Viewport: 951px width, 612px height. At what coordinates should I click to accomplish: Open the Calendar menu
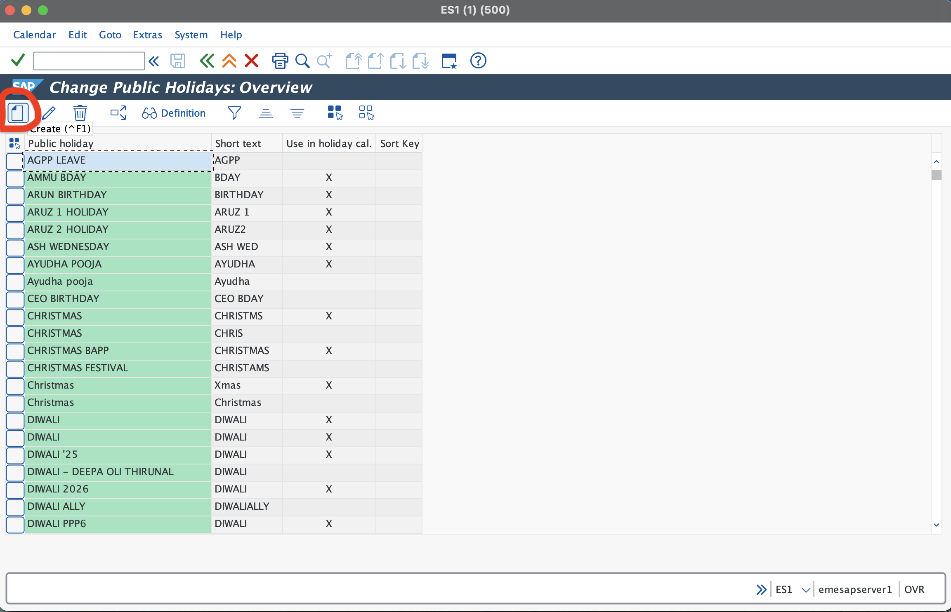coord(34,35)
